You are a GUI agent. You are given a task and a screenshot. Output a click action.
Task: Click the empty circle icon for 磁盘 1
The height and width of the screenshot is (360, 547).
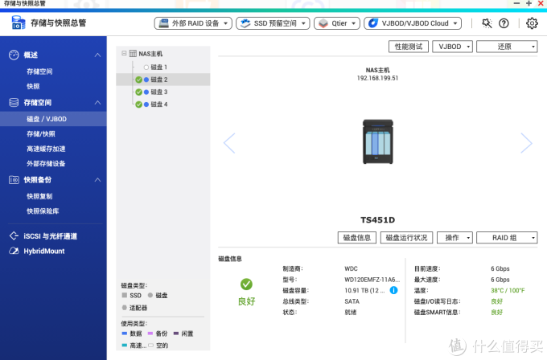[146, 67]
